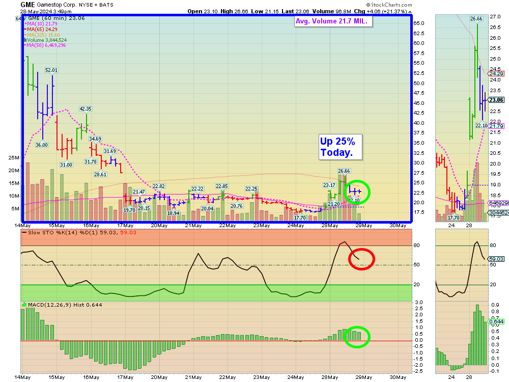The image size is (509, 382).
Task: Select the 23.17 price label
Action: [x=329, y=185]
